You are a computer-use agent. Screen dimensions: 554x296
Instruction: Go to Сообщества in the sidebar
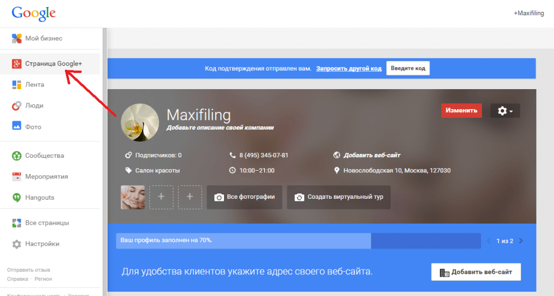pos(44,156)
